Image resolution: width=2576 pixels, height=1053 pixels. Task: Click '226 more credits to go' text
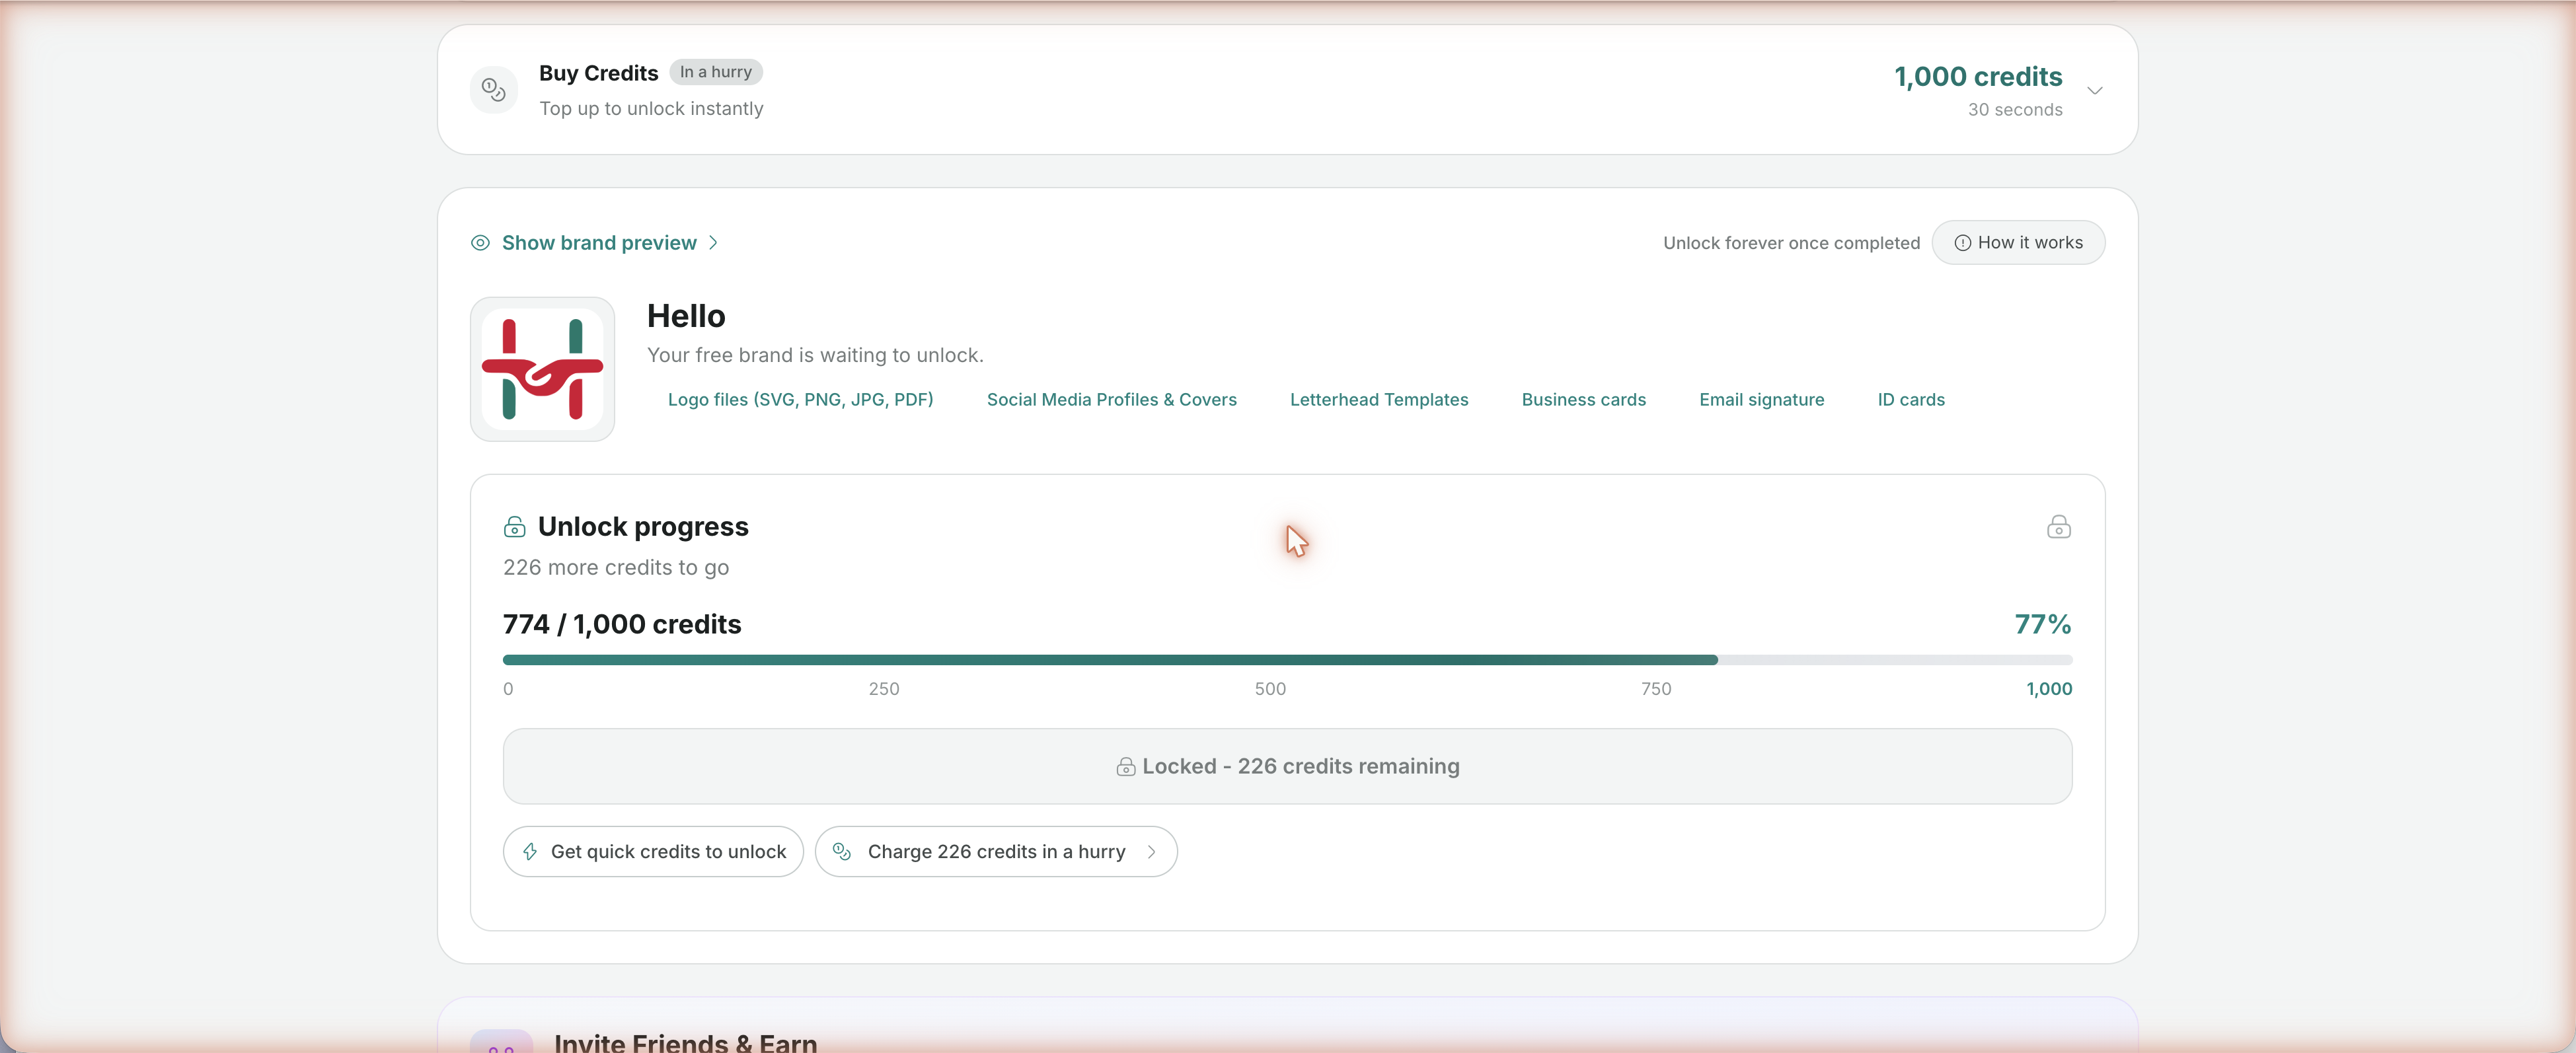(x=616, y=568)
